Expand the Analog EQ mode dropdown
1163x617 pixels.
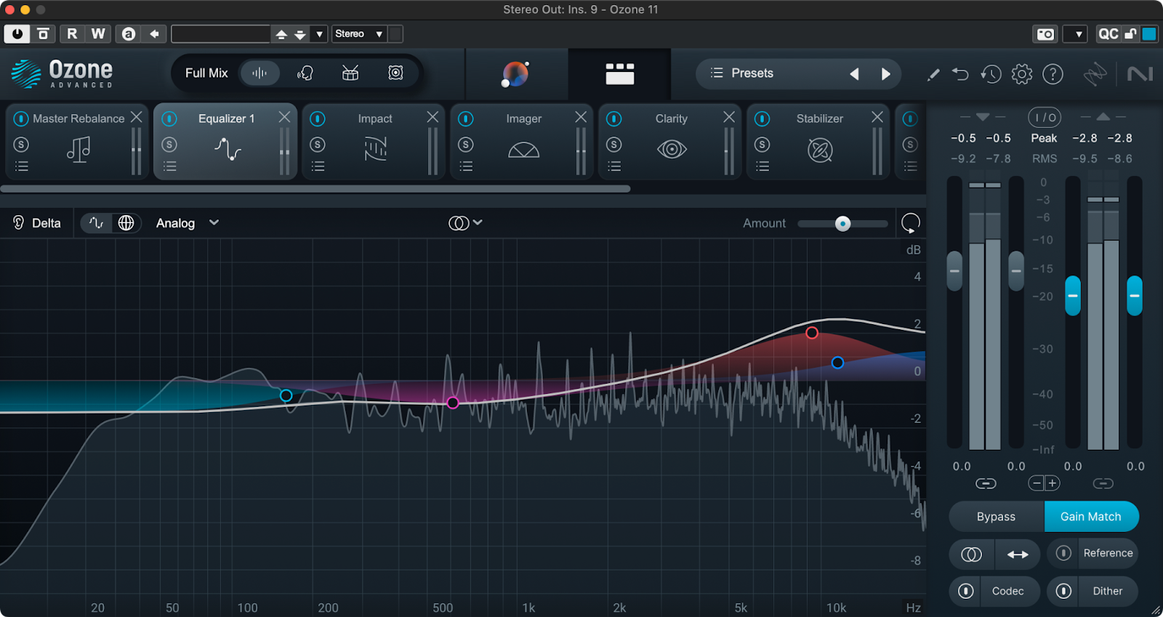[x=188, y=223]
